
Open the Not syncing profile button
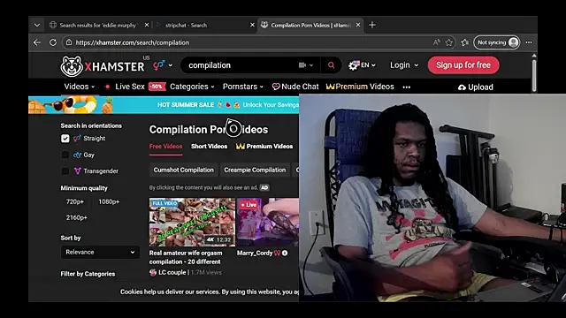[x=497, y=42]
